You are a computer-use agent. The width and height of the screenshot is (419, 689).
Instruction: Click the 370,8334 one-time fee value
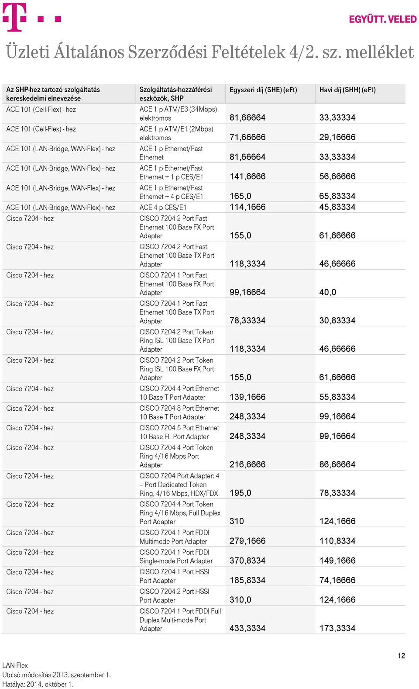tap(247, 561)
